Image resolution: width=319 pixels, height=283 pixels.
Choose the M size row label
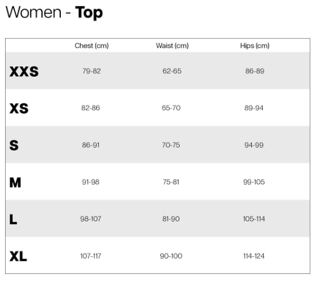click(15, 182)
